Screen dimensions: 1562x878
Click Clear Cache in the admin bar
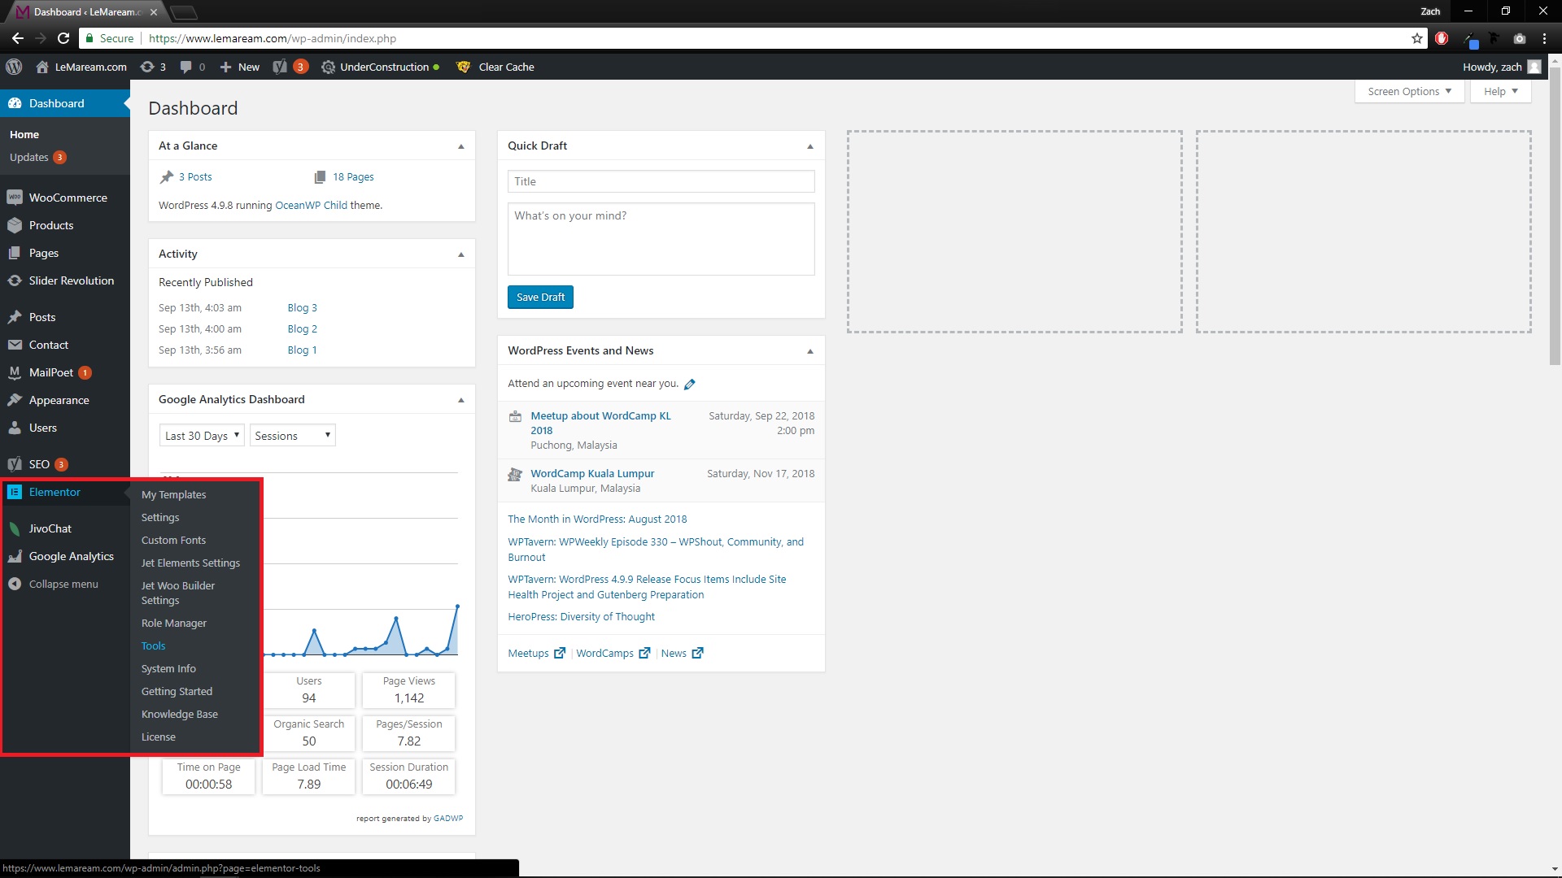tap(495, 67)
